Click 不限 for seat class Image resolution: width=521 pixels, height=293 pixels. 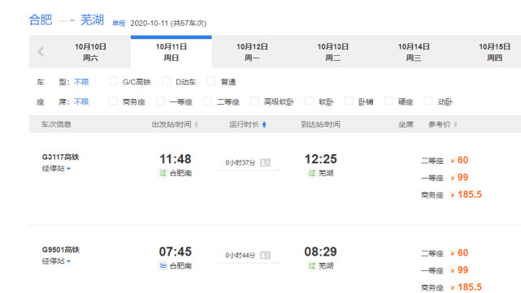click(81, 101)
